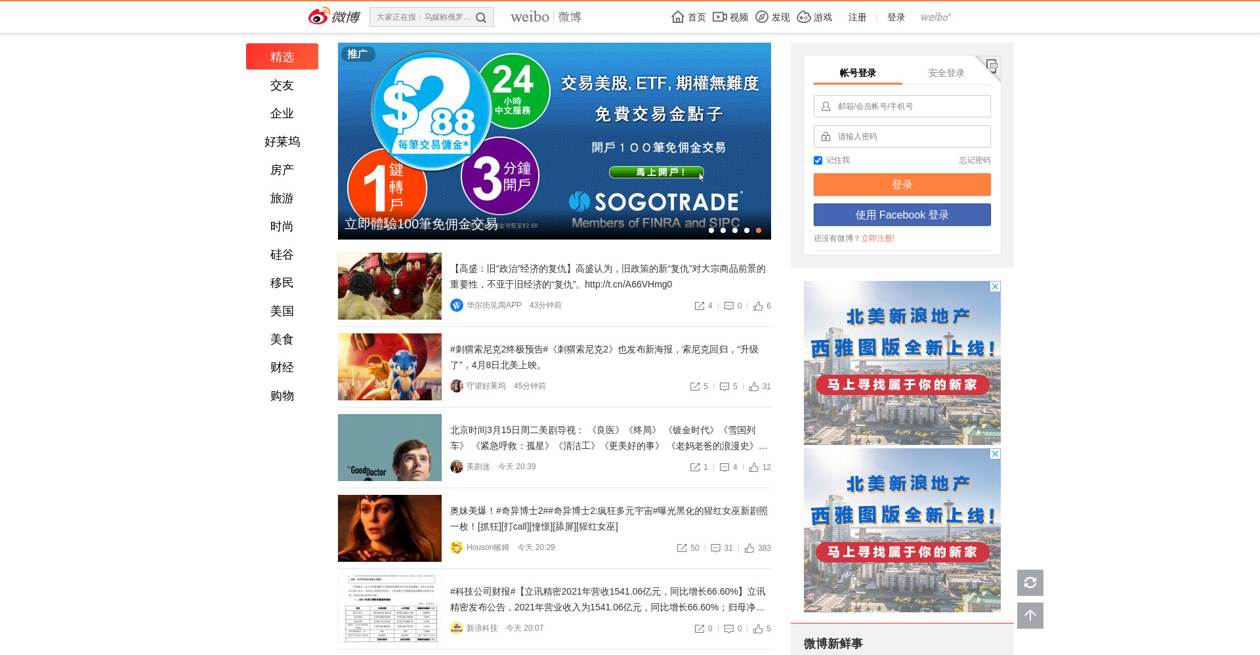
Task: Click comment icon on 守望好莱坞 post
Action: (x=724, y=387)
